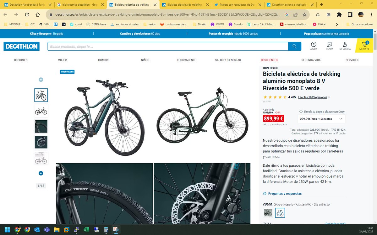Expand the Leer las 1083 opiniones link
377x235 pixels.
click(314, 97)
